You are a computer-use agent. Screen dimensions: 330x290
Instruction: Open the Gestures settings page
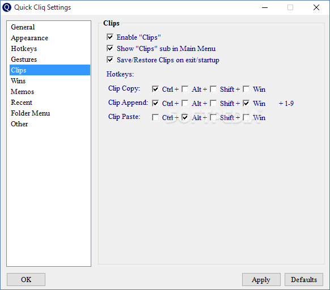tap(50, 59)
